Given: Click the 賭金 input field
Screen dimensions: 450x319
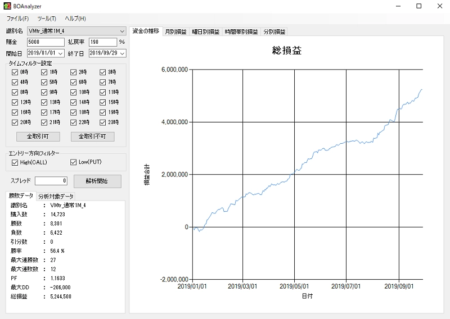Looking at the screenshot, I should point(46,42).
